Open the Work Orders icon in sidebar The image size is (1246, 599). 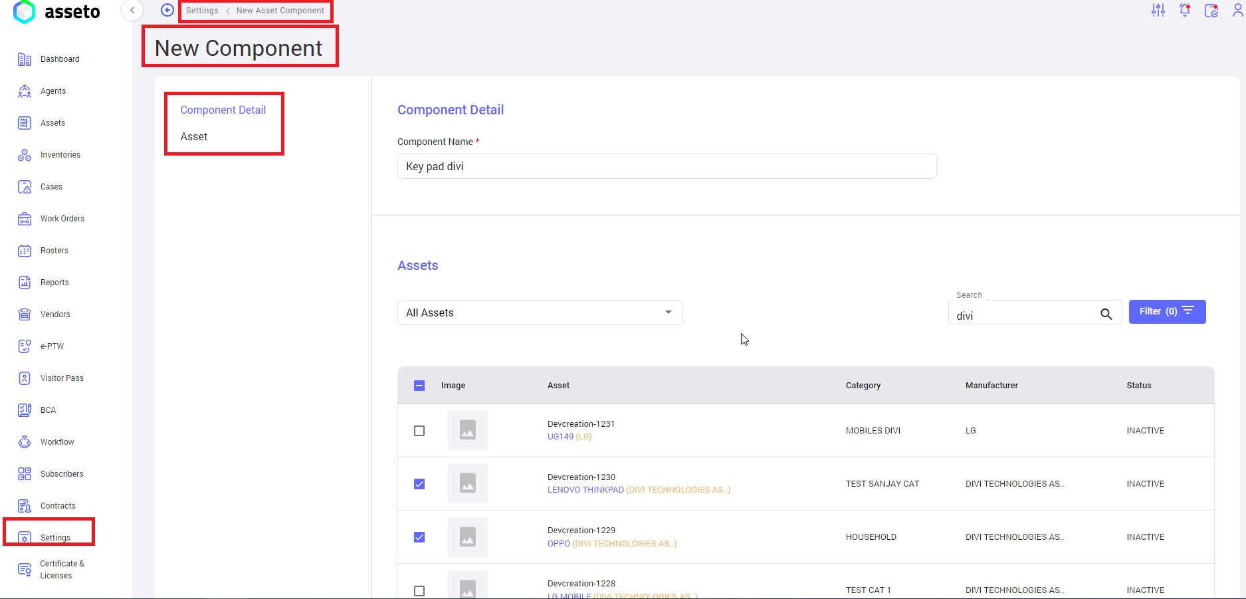click(x=25, y=219)
